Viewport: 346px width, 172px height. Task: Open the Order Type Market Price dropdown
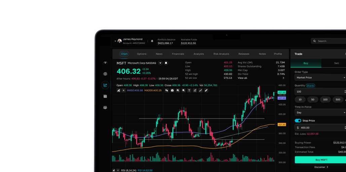[x=320, y=77]
